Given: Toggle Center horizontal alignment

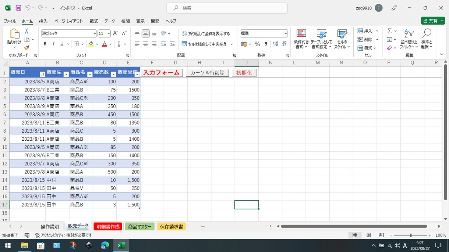Looking at the screenshot, I should [x=146, y=44].
